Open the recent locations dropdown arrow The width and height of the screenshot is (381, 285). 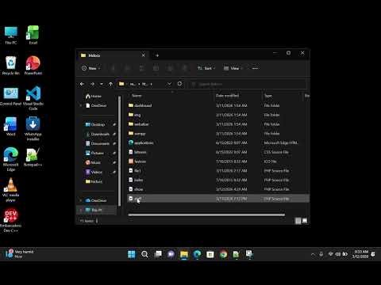(x=102, y=84)
